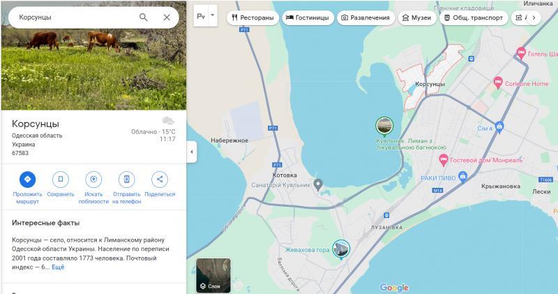Save the place with Сохранить icon
The width and height of the screenshot is (558, 294).
61,179
